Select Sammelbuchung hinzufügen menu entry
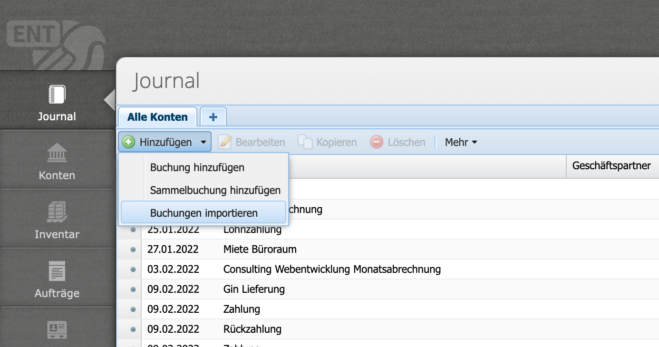The width and height of the screenshot is (659, 347). pyautogui.click(x=215, y=190)
